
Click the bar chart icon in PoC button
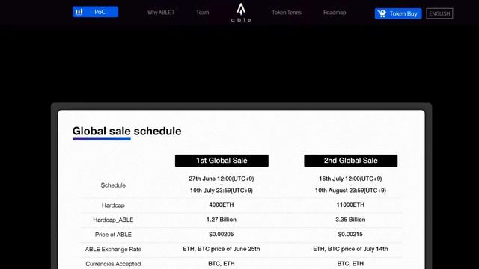[x=79, y=12]
